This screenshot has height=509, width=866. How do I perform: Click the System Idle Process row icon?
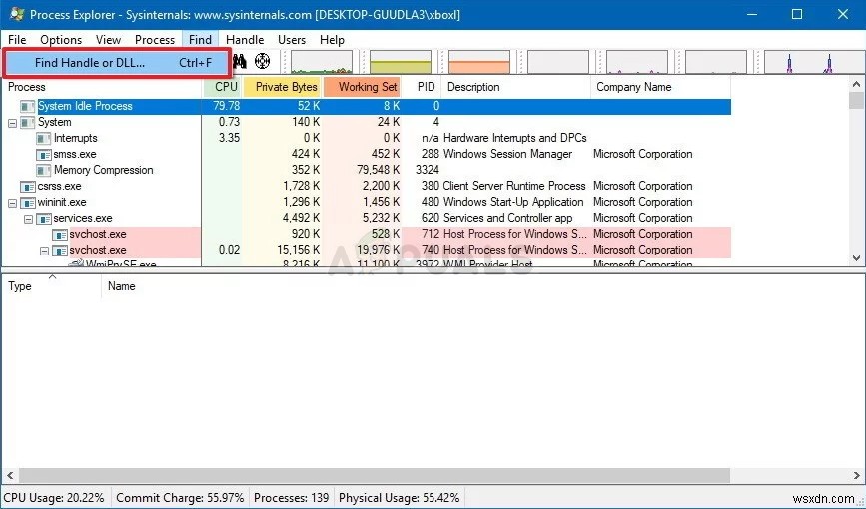(28, 106)
